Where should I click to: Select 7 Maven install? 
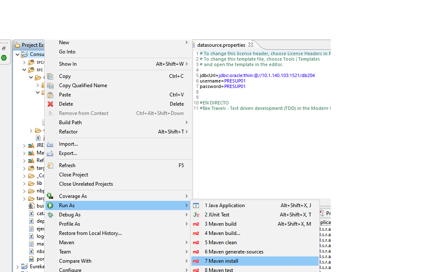click(x=221, y=261)
